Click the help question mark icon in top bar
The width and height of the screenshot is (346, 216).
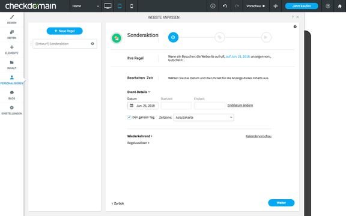pos(328,6)
